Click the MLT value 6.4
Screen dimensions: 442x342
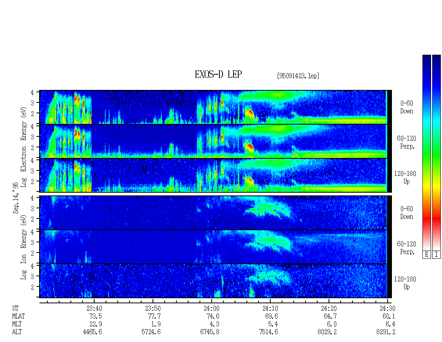coord(390,324)
